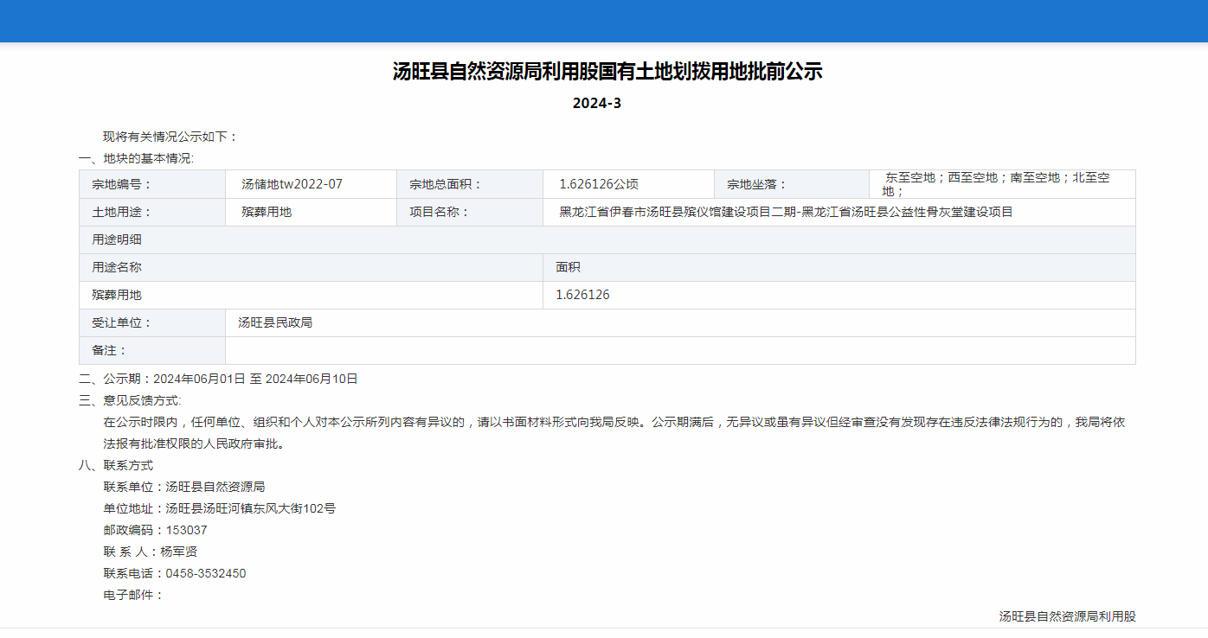Click the public notice period line 二、公示期
The image size is (1208, 638).
click(218, 379)
